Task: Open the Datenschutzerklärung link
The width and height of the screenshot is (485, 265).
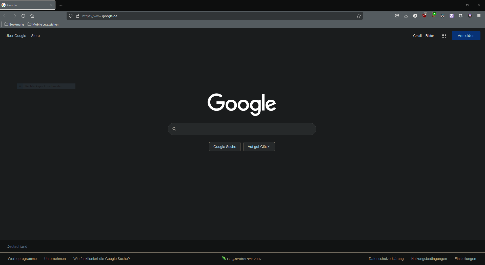Action: point(386,259)
